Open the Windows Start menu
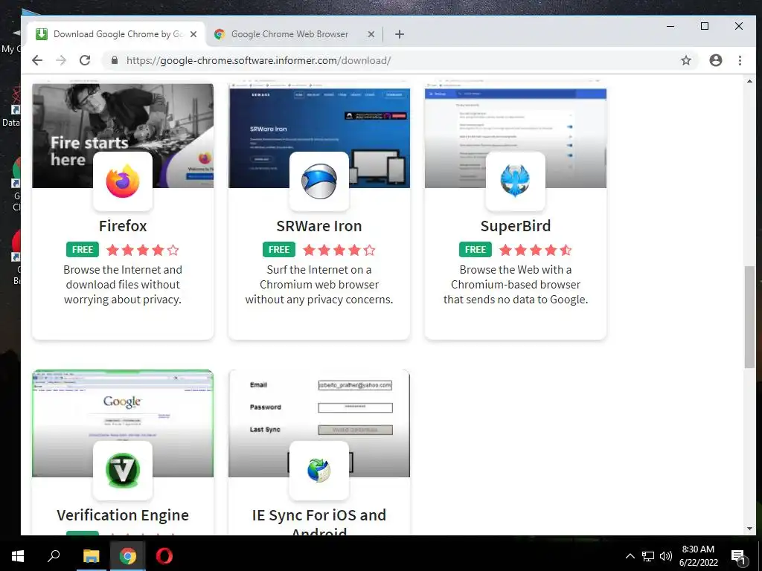The width and height of the screenshot is (762, 571). tap(18, 556)
